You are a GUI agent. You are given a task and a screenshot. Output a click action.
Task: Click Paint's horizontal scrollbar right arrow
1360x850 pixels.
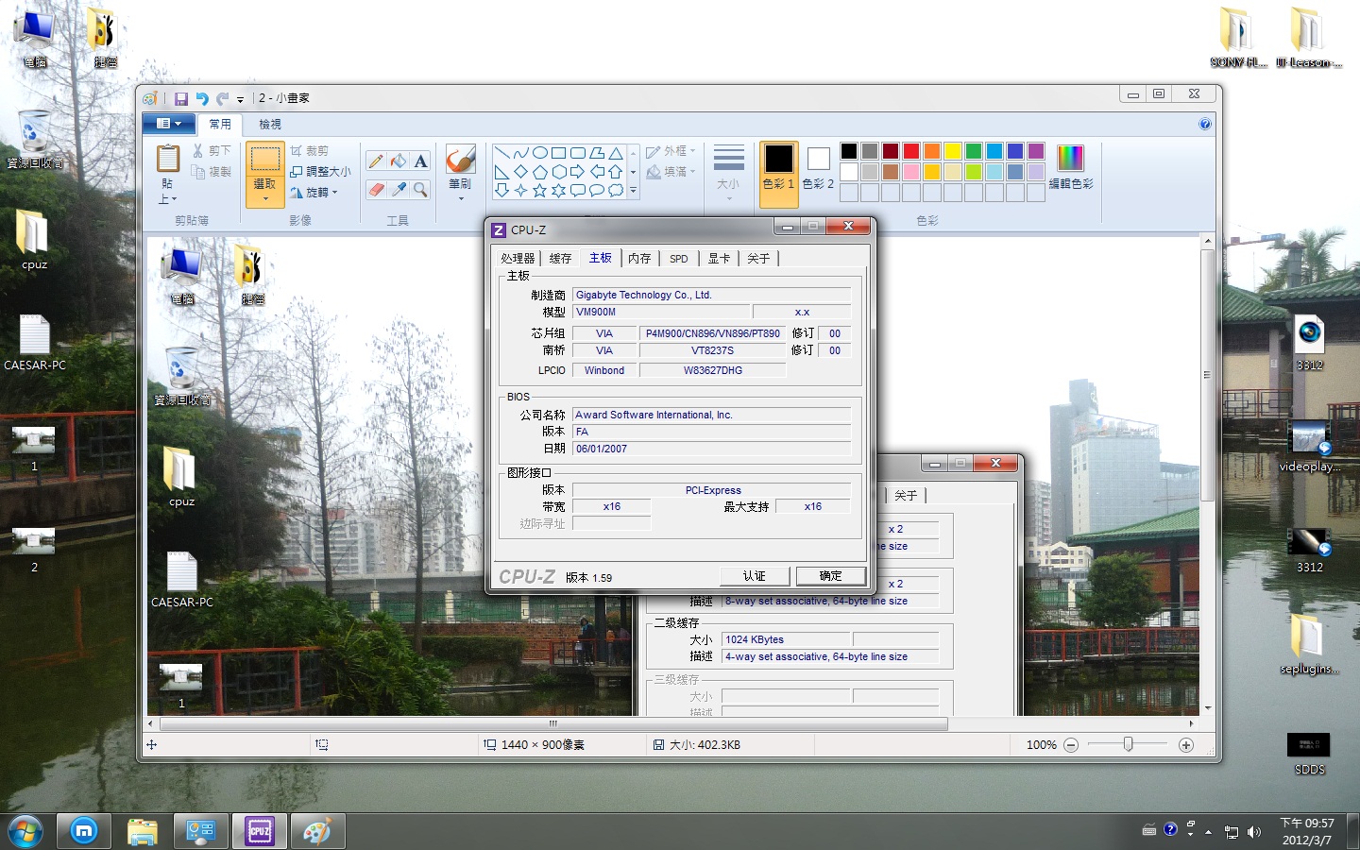(x=1192, y=724)
